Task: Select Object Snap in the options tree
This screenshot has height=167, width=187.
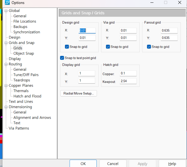Action: (23, 53)
